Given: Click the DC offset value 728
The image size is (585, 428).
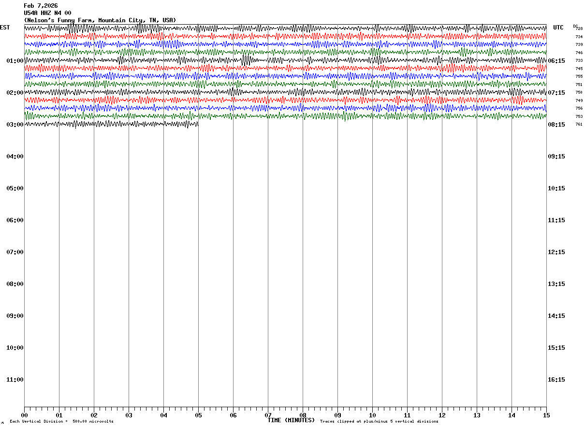Looking at the screenshot, I should (579, 29).
